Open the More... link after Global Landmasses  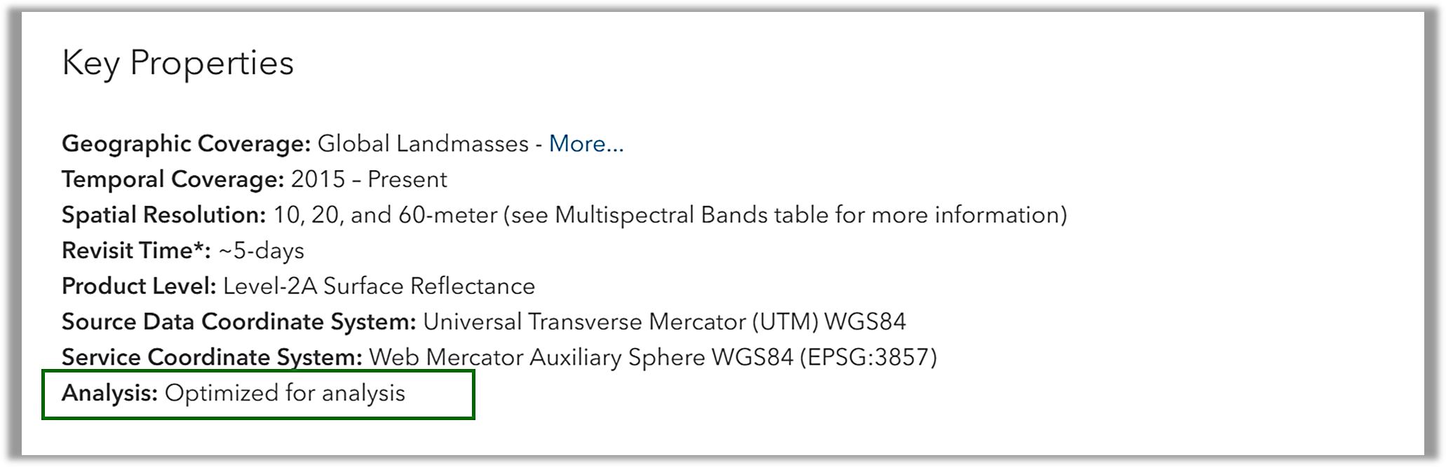[586, 144]
